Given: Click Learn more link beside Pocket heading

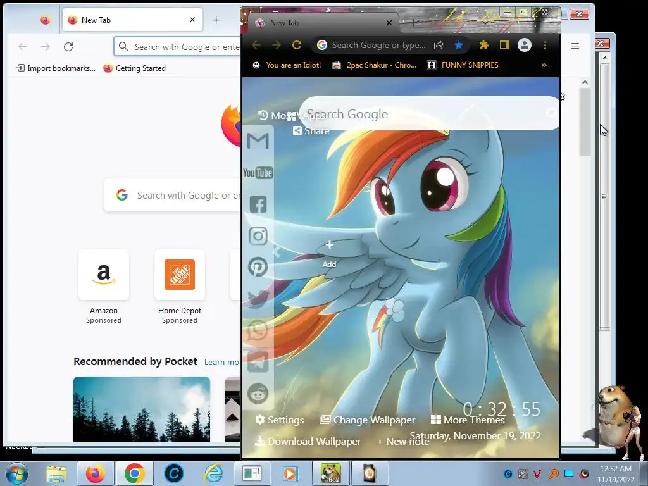Looking at the screenshot, I should [222, 362].
